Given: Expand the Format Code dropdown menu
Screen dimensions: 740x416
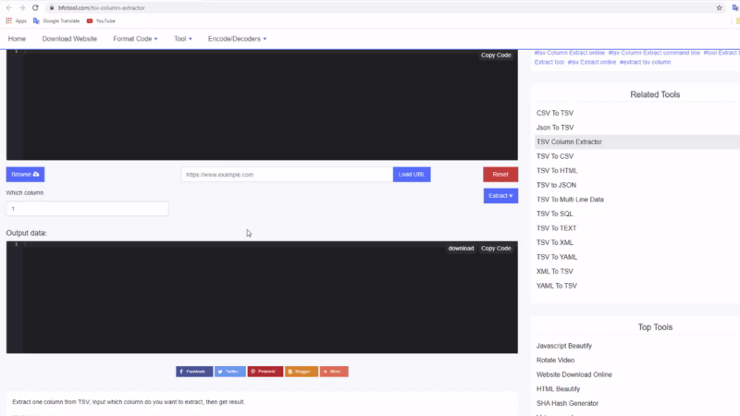Looking at the screenshot, I should coord(135,39).
